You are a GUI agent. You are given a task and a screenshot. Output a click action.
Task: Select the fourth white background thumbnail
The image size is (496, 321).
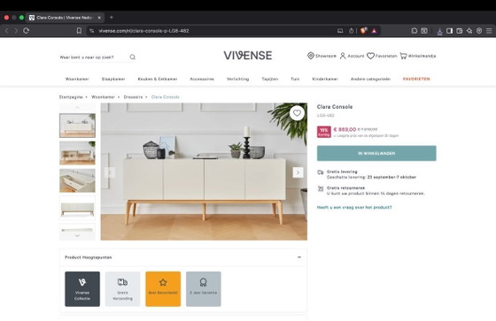pyautogui.click(x=77, y=208)
